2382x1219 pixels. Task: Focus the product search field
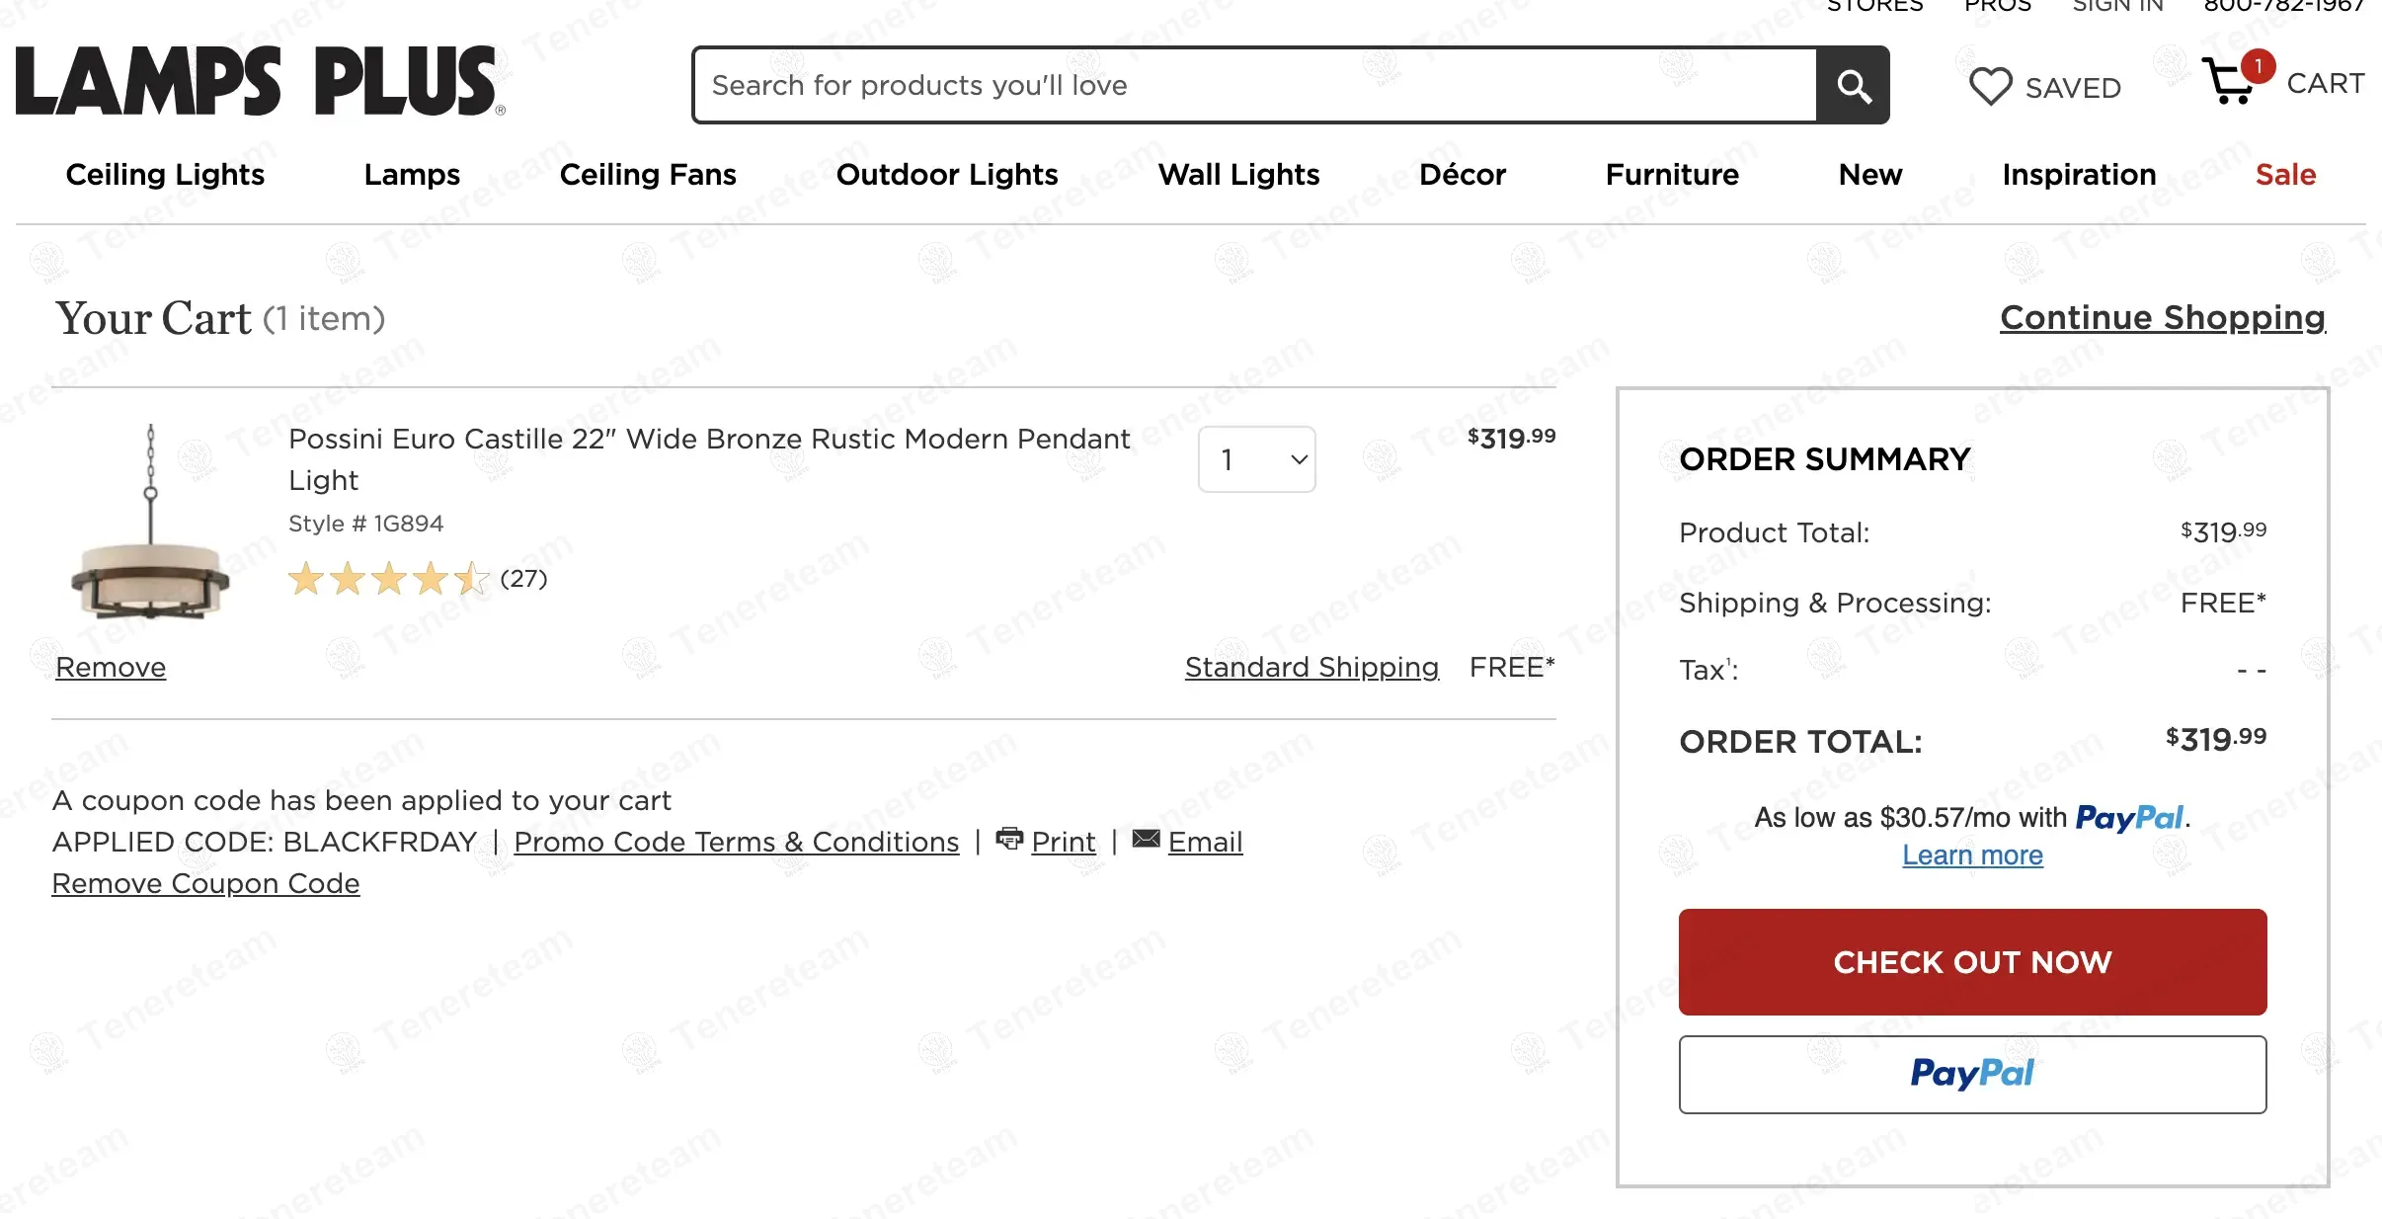[1254, 86]
